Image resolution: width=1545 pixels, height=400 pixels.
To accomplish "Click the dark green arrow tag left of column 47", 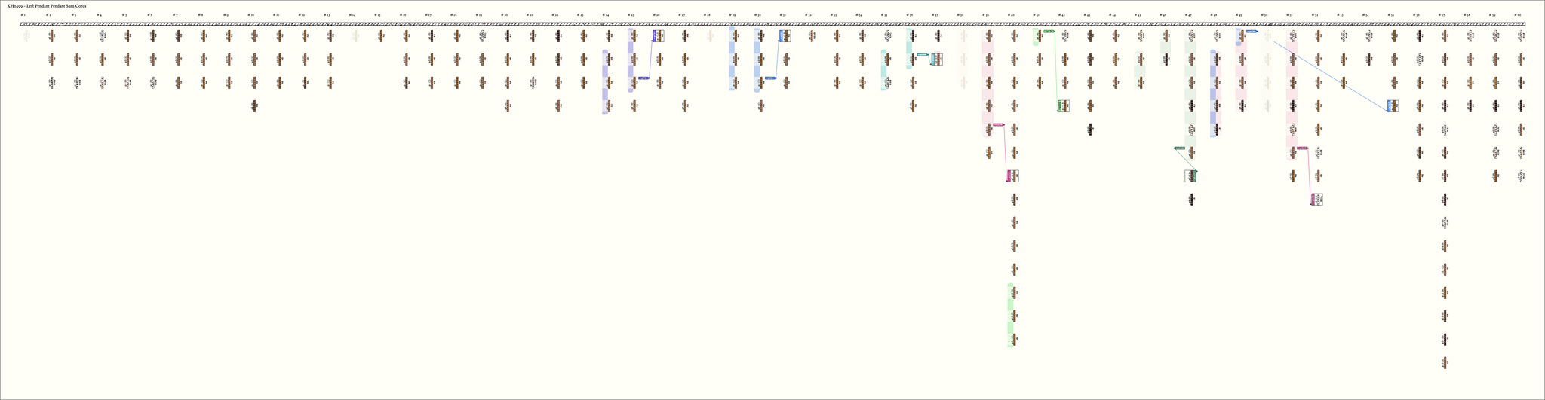I will [x=1179, y=148].
